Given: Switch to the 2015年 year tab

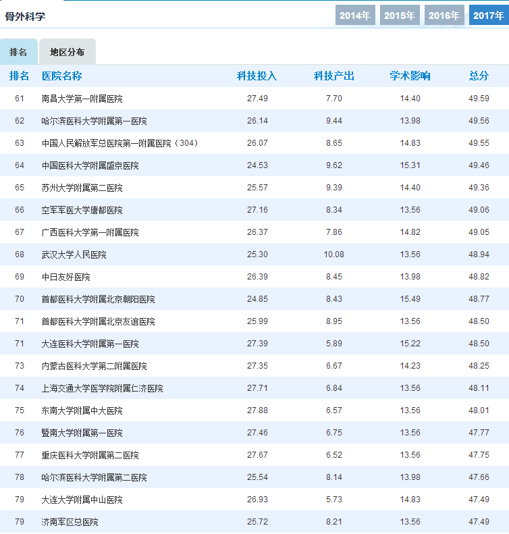Looking at the screenshot, I should (400, 15).
